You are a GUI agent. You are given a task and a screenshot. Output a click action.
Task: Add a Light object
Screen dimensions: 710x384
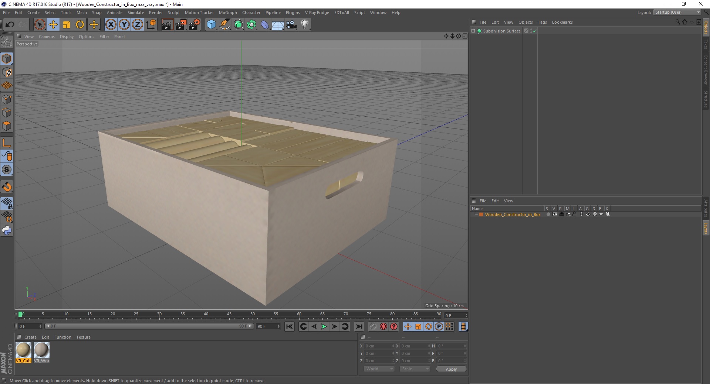click(x=305, y=25)
